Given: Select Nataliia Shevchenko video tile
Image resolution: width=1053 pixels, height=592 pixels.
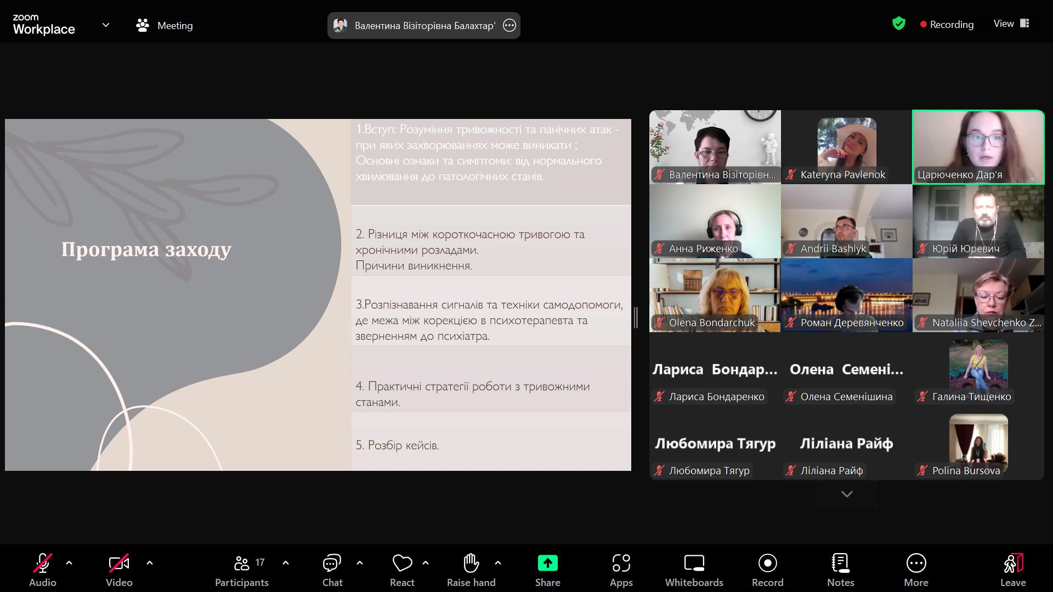Looking at the screenshot, I should [x=978, y=295].
